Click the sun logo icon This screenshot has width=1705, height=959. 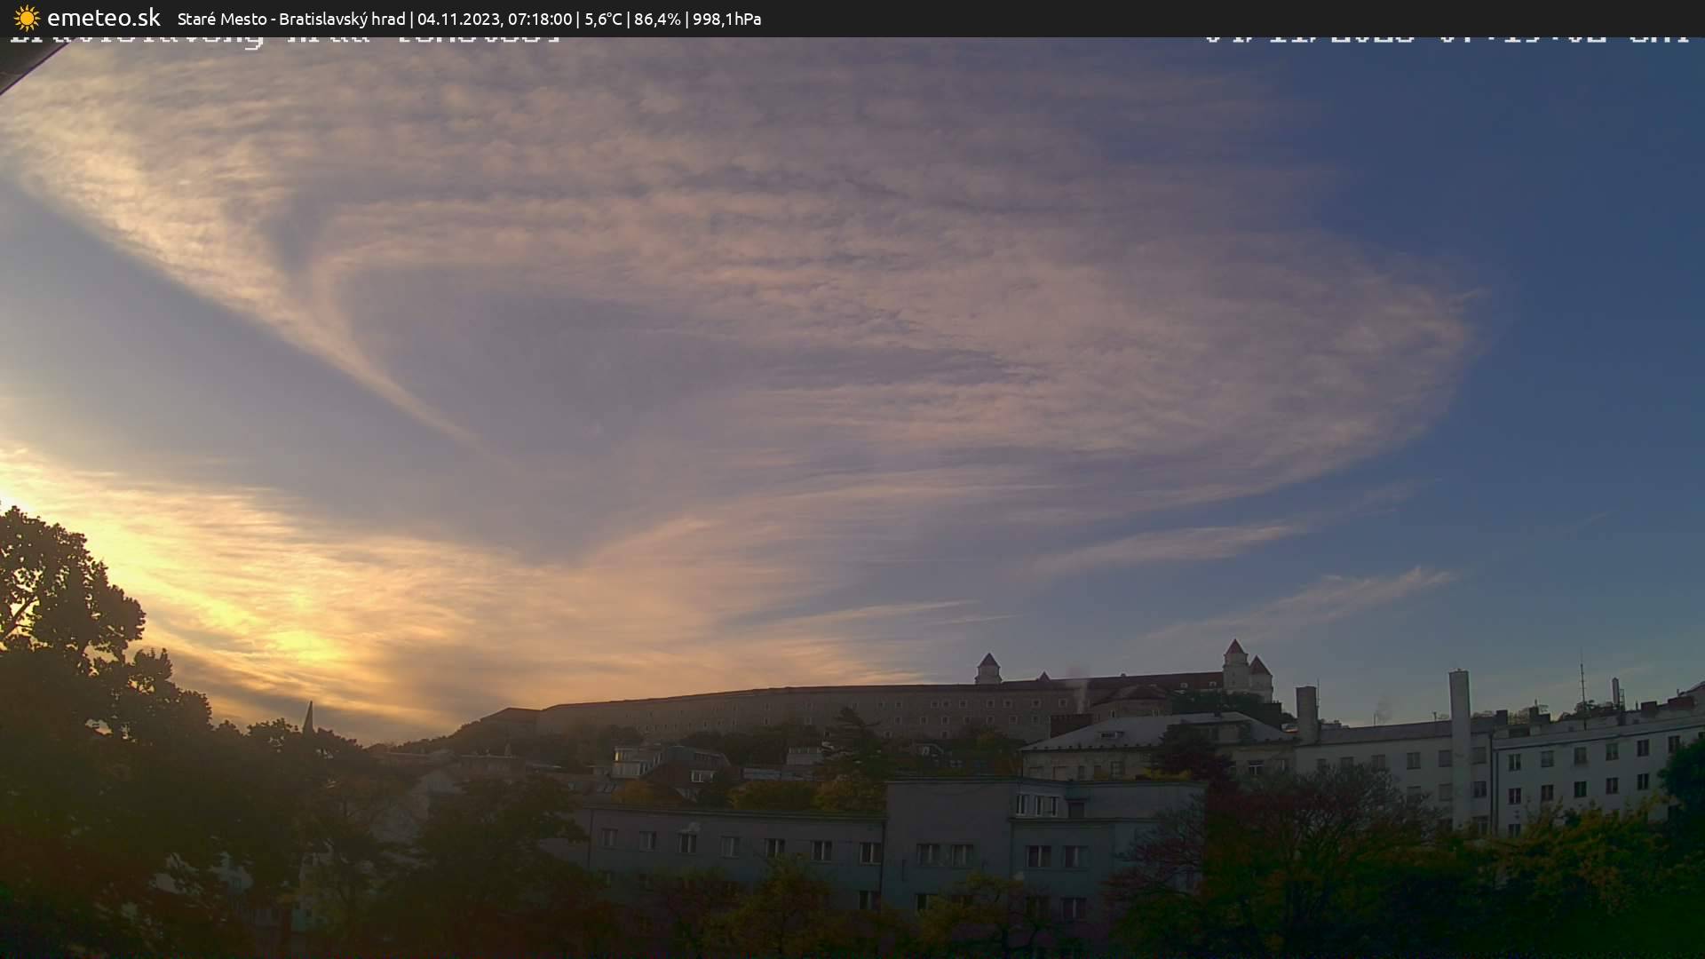(27, 19)
